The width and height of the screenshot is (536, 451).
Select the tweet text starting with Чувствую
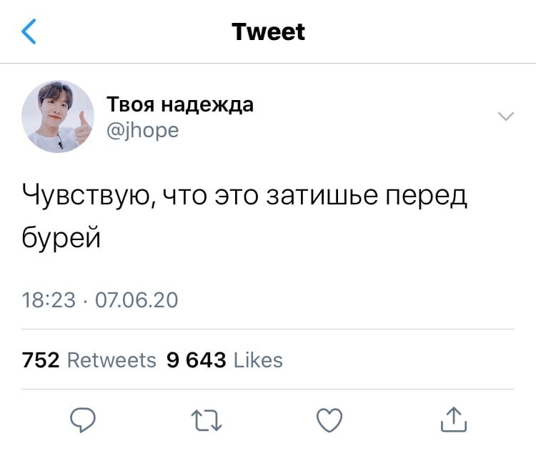click(x=244, y=216)
